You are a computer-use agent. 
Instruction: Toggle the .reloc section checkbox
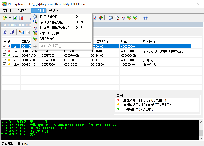coord(4,65)
